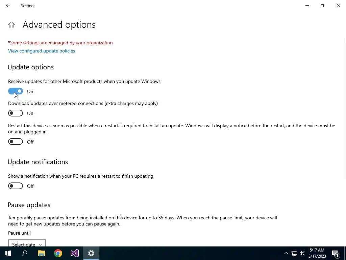Viewport: 346px width, 260px height.
Task: Launch File Explorer from the taskbar
Action: (41, 253)
